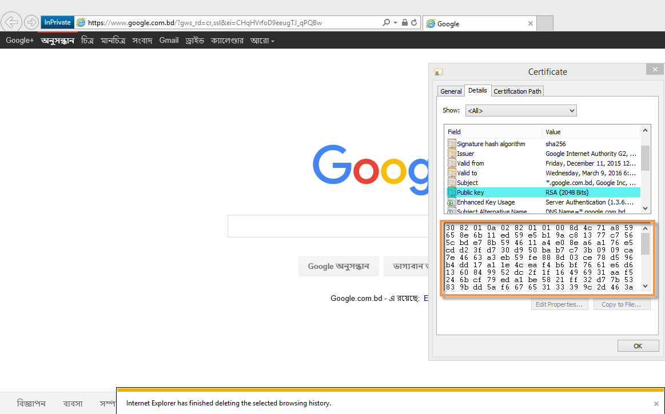Open the ব্যবসা footer link

point(73,403)
